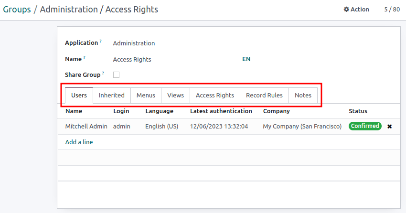Select the Access Rights tab
Viewport: 406px width, 213px height.
[x=215, y=95]
